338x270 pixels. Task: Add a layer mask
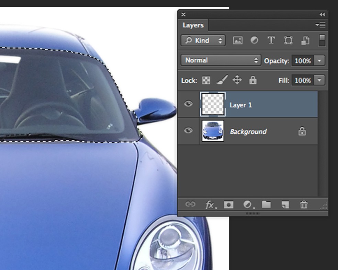click(228, 205)
